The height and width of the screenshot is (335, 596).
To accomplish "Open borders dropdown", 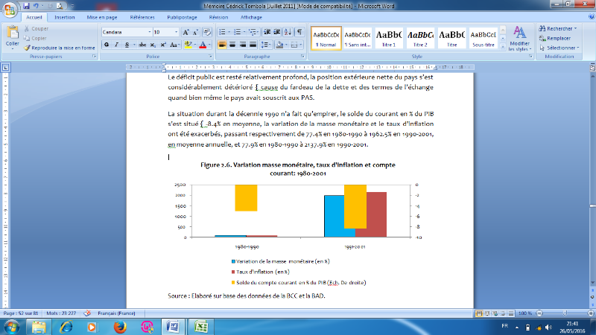I will (301, 45).
